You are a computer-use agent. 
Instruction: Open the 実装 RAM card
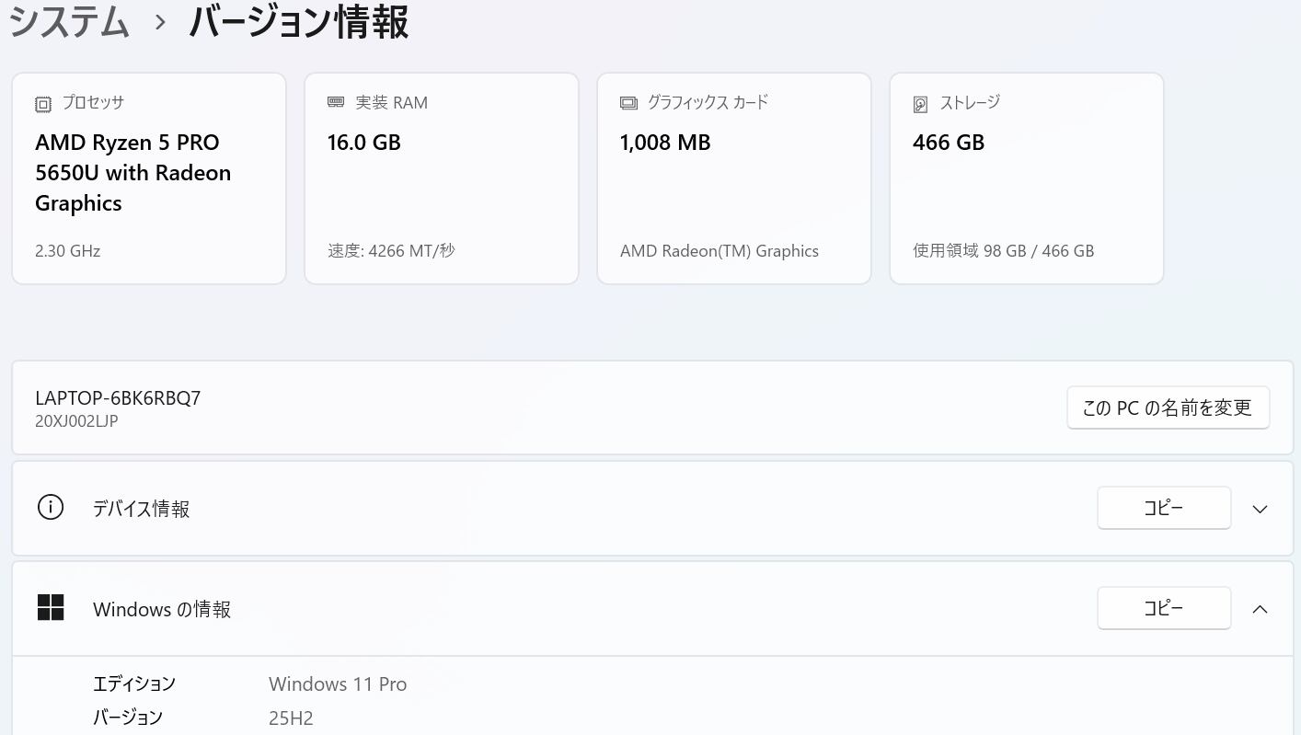(x=442, y=178)
